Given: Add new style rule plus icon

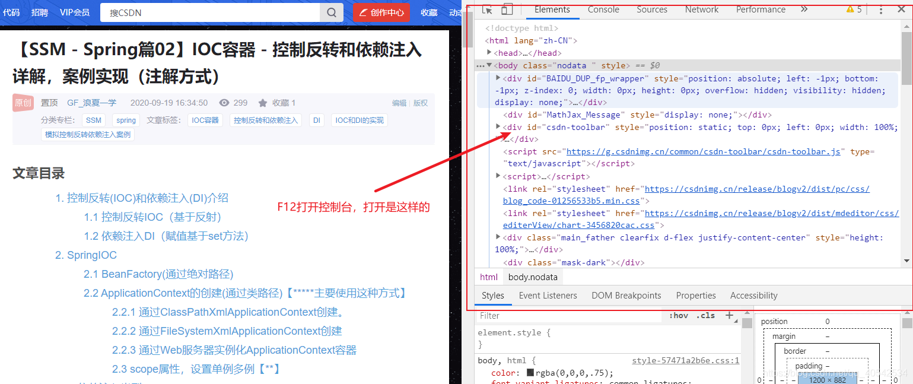Looking at the screenshot, I should tap(730, 315).
